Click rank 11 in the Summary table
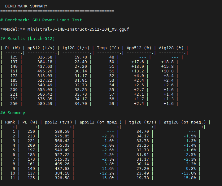 click(x=13, y=178)
